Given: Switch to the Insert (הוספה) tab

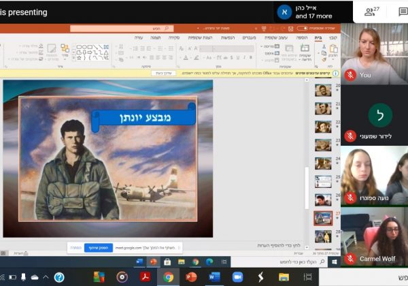Looking at the screenshot, I should pyautogui.click(x=302, y=37).
